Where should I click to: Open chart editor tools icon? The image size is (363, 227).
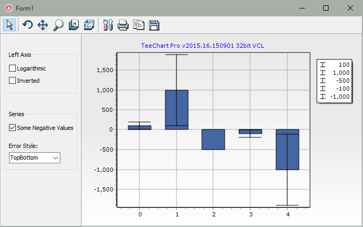108,25
